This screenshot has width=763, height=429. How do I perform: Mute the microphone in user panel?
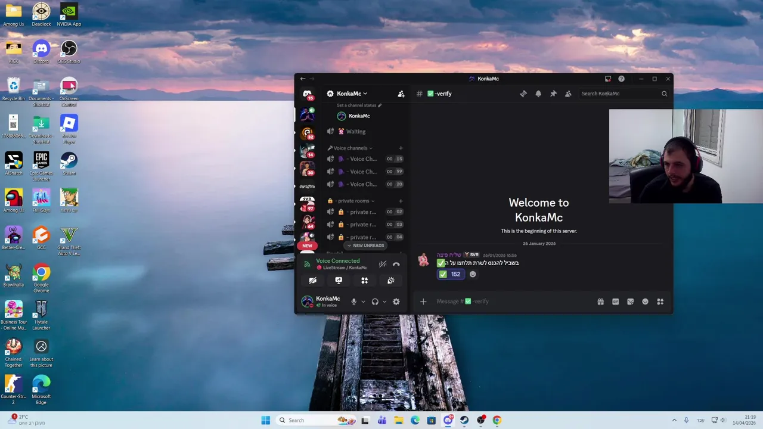point(353,301)
